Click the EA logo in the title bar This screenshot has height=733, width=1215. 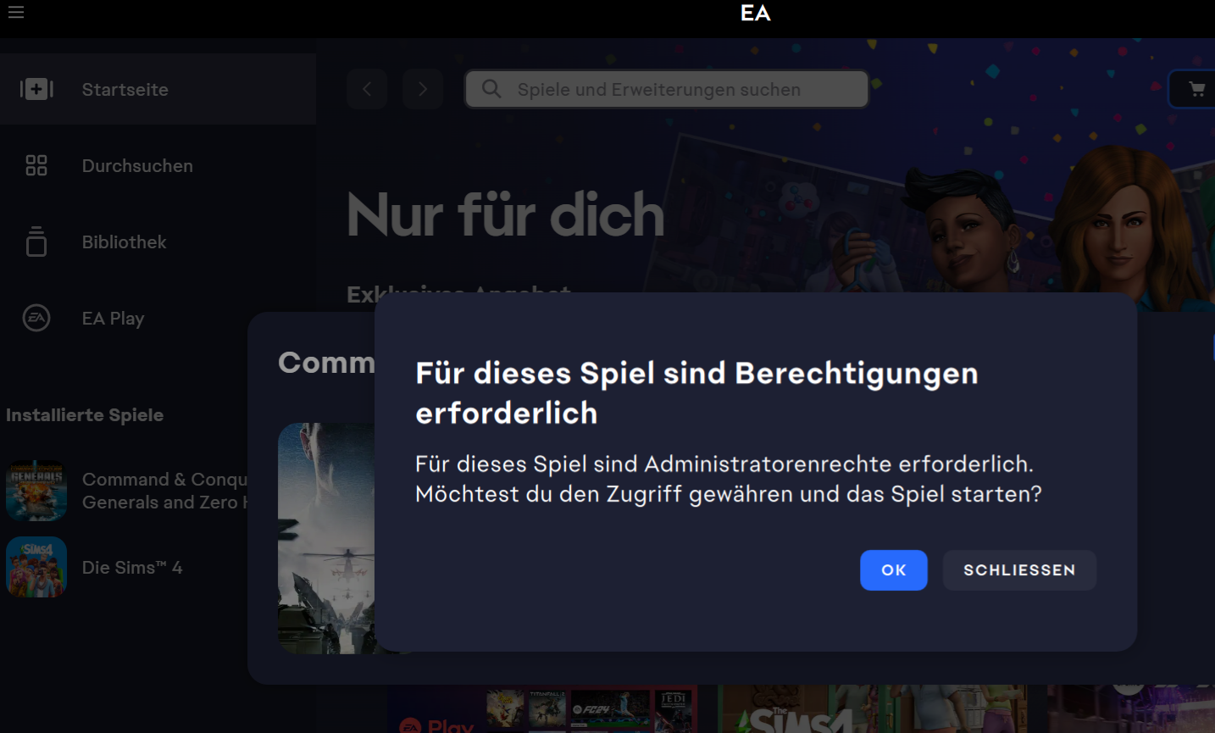point(755,13)
